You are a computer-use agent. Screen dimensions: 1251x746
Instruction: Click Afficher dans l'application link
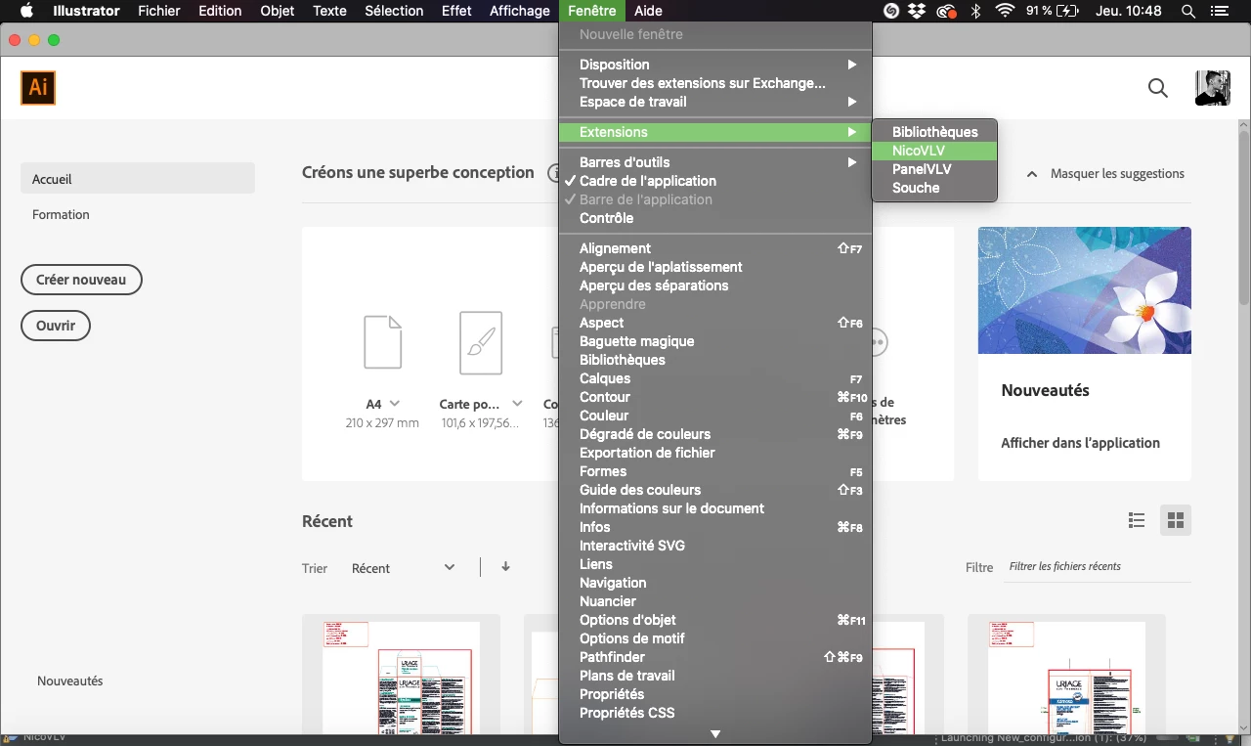pyautogui.click(x=1080, y=443)
